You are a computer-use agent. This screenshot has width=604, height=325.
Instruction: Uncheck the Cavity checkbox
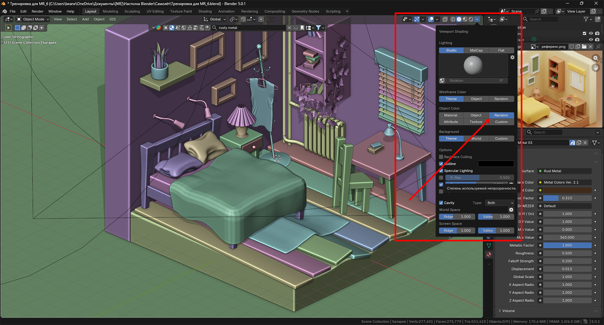pos(441,203)
